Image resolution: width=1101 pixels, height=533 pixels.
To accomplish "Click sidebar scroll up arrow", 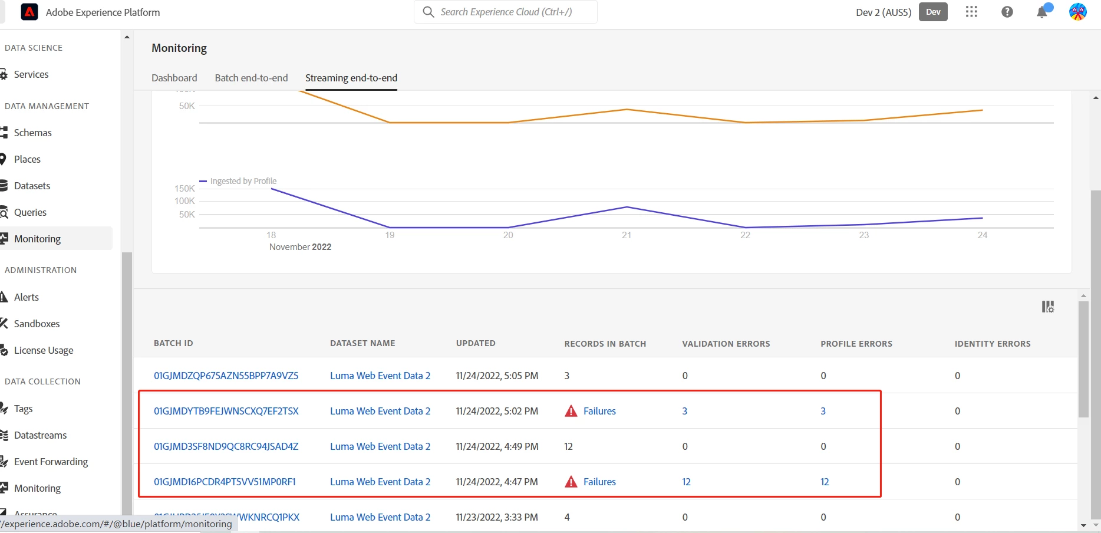I will [127, 37].
